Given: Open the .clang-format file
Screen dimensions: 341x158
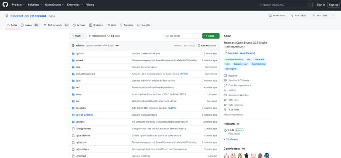Looking at the screenshot, I should [83, 128].
